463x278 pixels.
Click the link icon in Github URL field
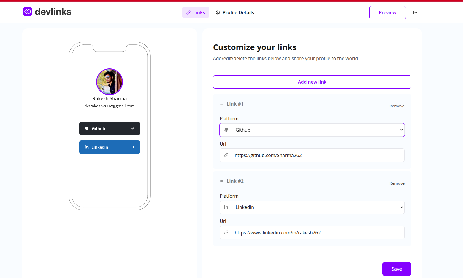[226, 155]
